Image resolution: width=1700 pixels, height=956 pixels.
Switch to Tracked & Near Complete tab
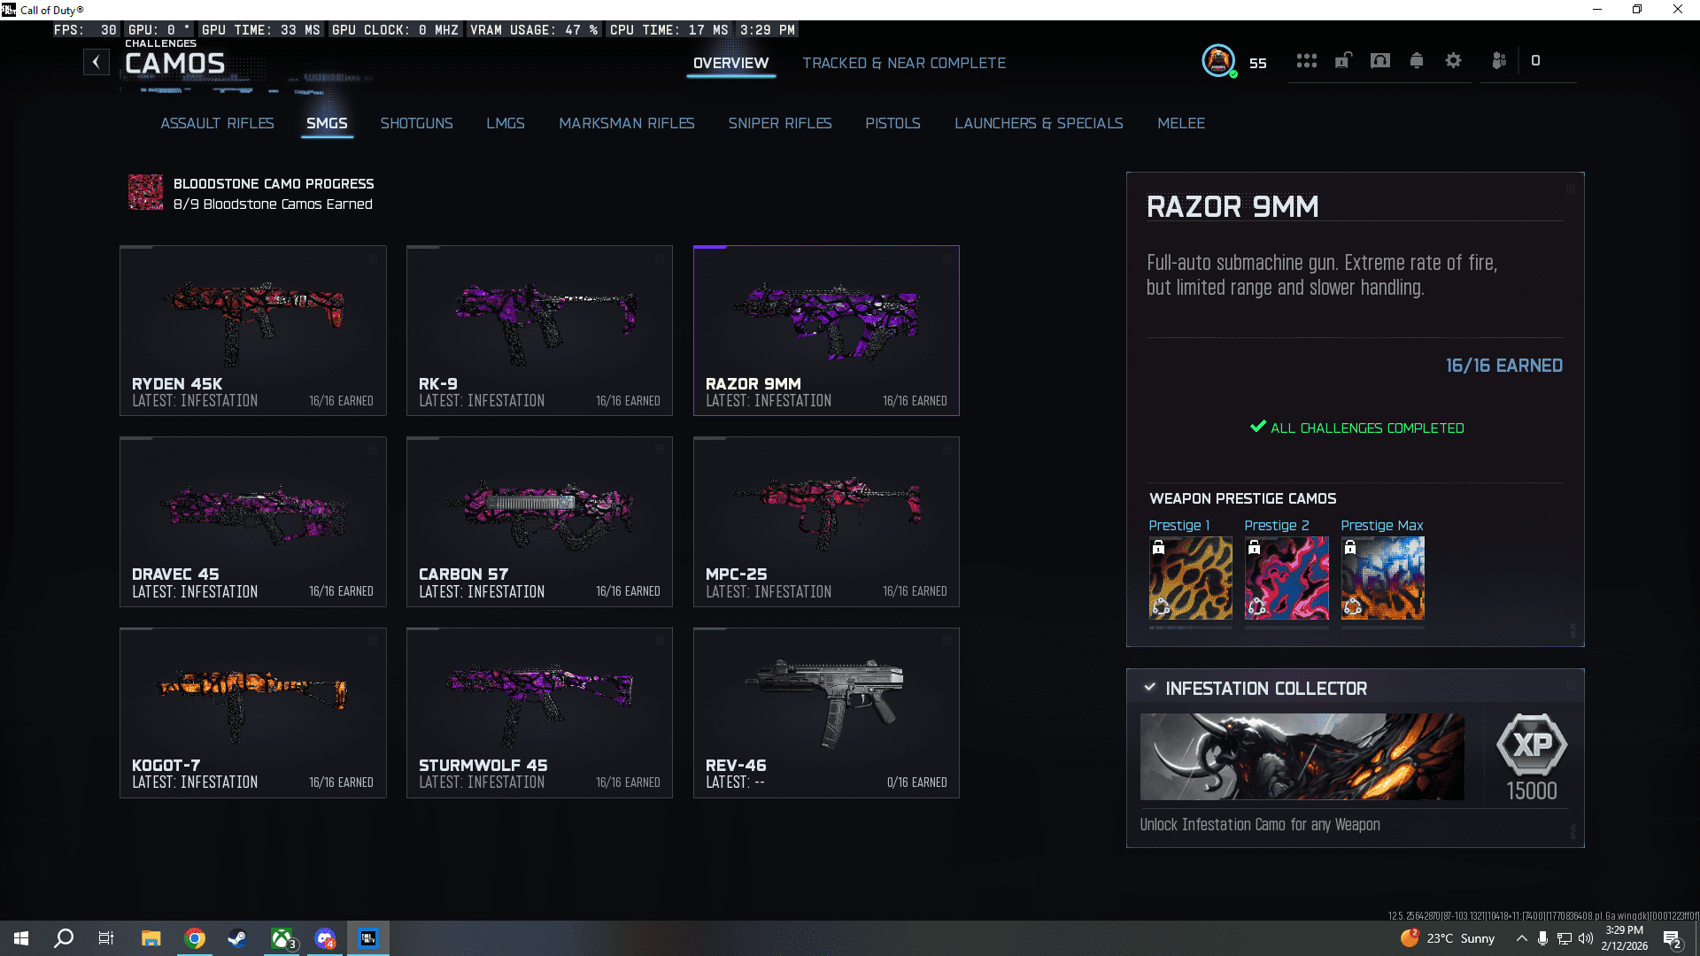point(904,63)
